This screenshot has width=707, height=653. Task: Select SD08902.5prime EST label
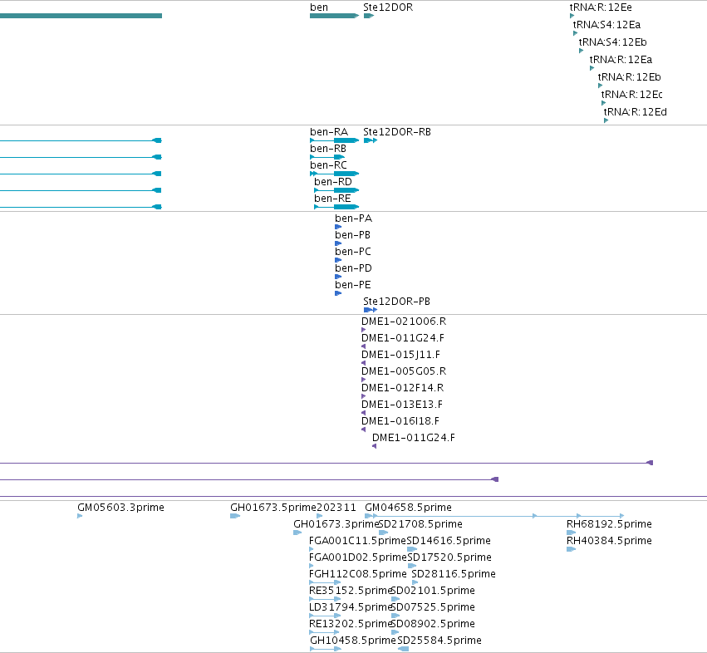click(434, 624)
